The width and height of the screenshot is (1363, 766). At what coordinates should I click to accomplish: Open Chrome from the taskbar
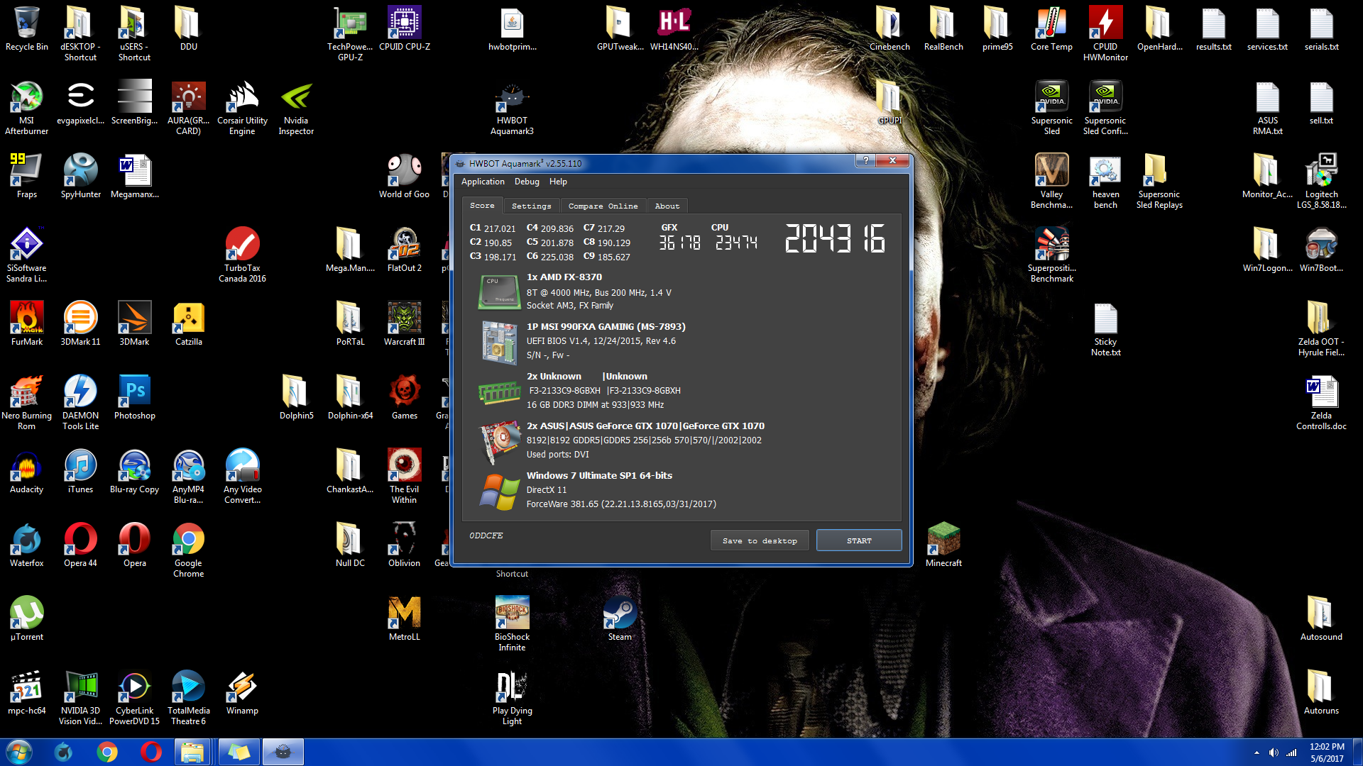(107, 752)
